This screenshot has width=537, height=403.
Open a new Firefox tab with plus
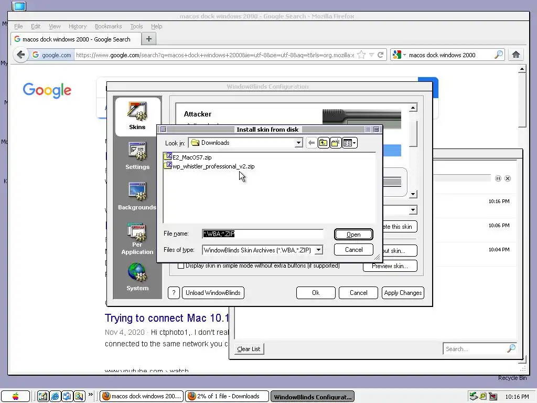point(148,39)
